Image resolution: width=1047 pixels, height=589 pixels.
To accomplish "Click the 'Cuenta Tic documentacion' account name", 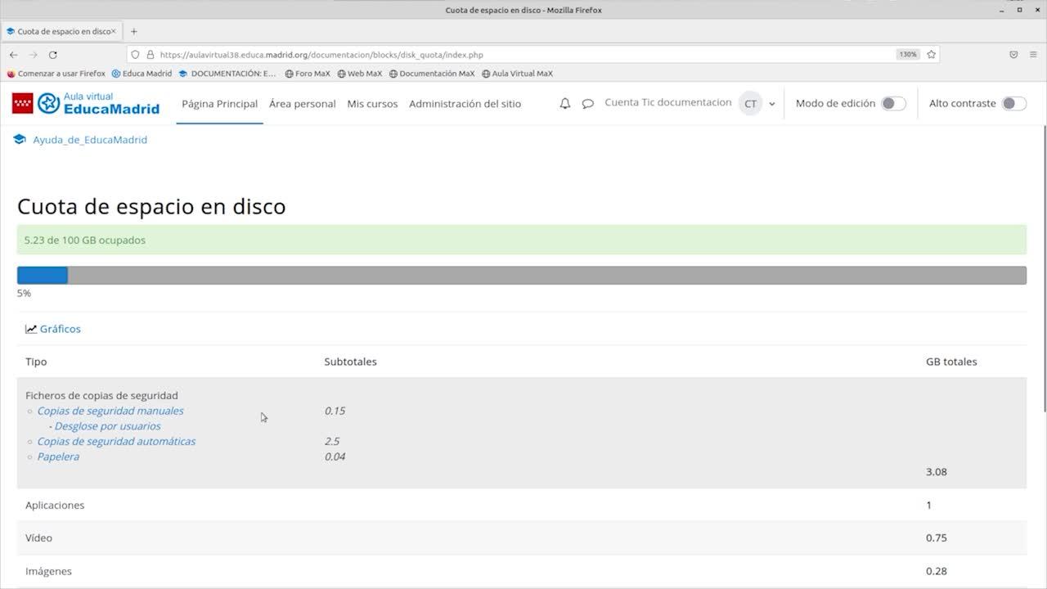I will (667, 103).
